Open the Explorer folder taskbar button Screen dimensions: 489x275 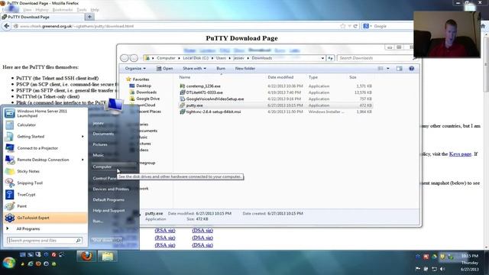pyautogui.click(x=108, y=257)
